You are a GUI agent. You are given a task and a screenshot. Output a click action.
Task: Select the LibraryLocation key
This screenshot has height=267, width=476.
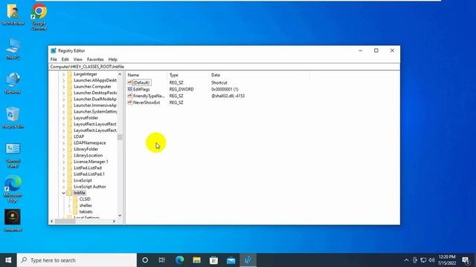tap(88, 155)
